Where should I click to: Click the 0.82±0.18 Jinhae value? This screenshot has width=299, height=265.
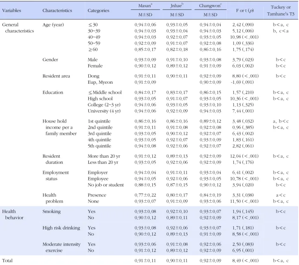177,50
